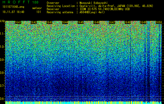Click the kHz axis unit label
This screenshot has width=164, height=104.
pyautogui.click(x=2, y=21)
